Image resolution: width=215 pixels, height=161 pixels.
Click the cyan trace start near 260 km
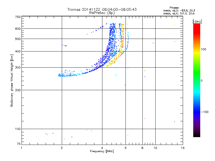pos(60,75)
